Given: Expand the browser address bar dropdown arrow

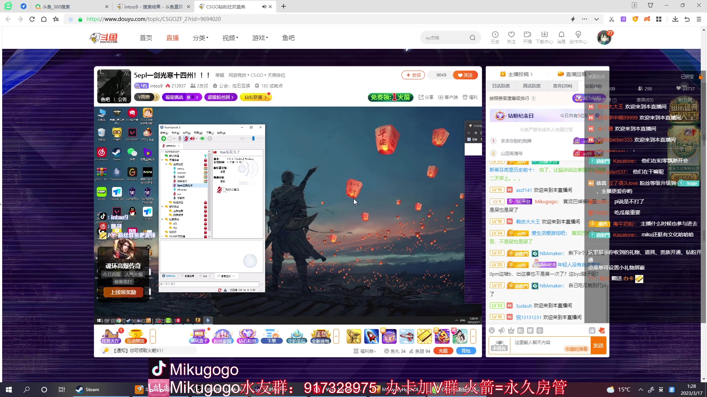Looking at the screenshot, I should click(596, 19).
